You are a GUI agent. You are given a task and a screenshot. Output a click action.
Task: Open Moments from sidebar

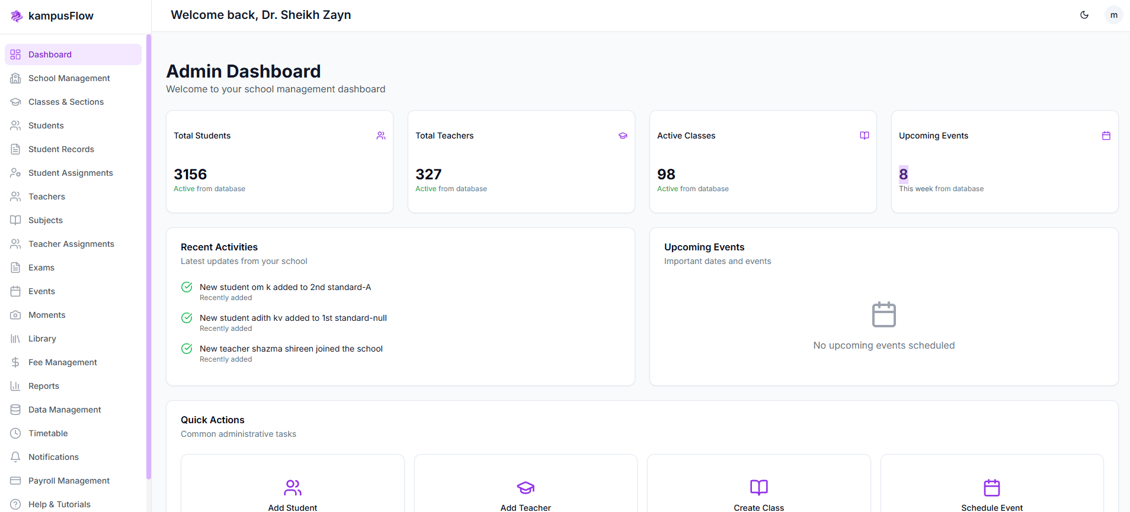73,315
